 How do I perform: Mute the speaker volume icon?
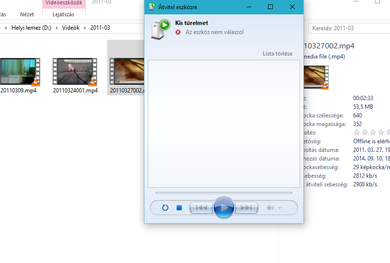coord(270,208)
